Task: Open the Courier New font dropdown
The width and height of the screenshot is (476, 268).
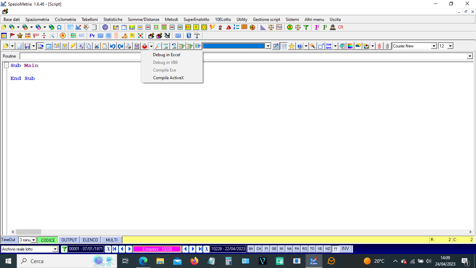Action: [434, 46]
